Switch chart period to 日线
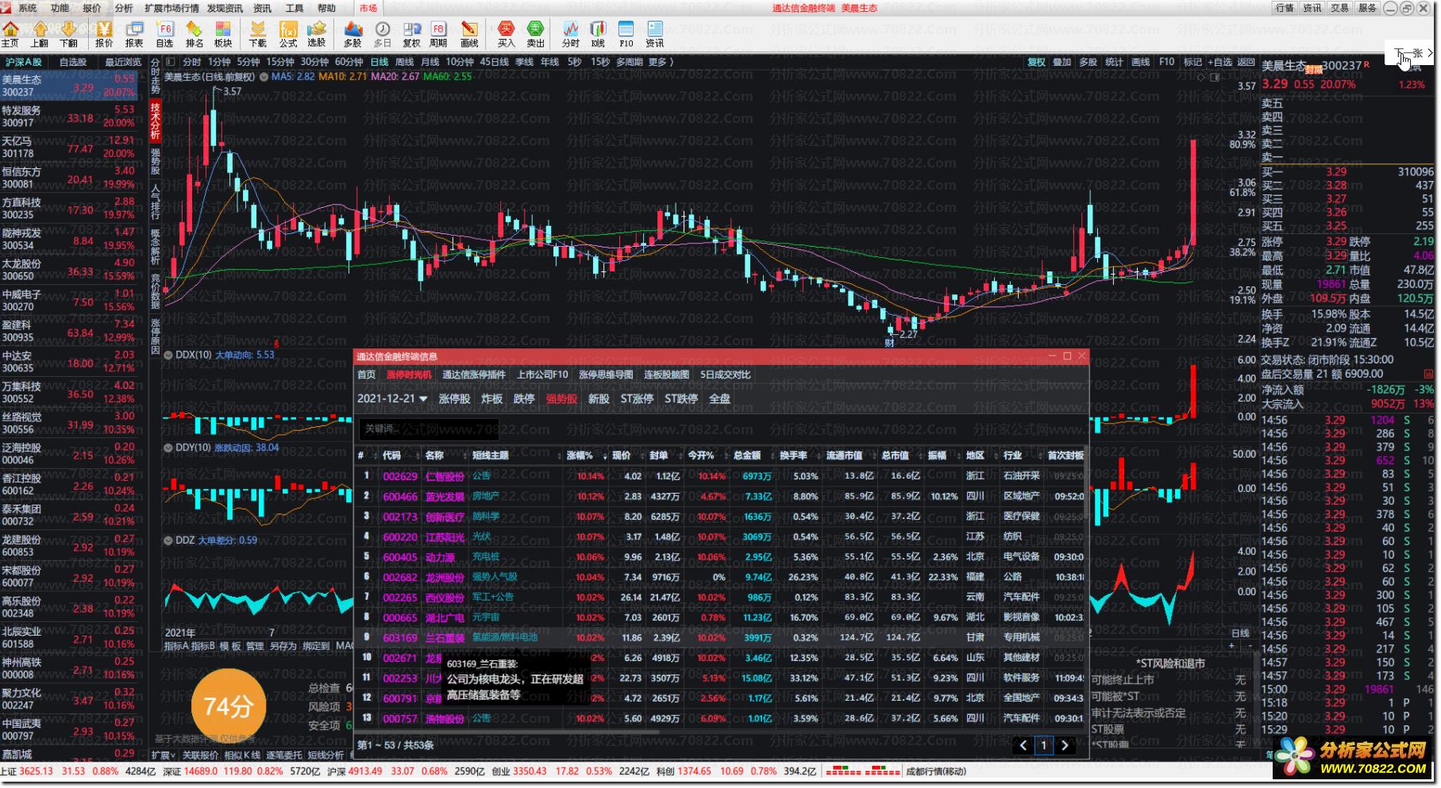 point(380,62)
